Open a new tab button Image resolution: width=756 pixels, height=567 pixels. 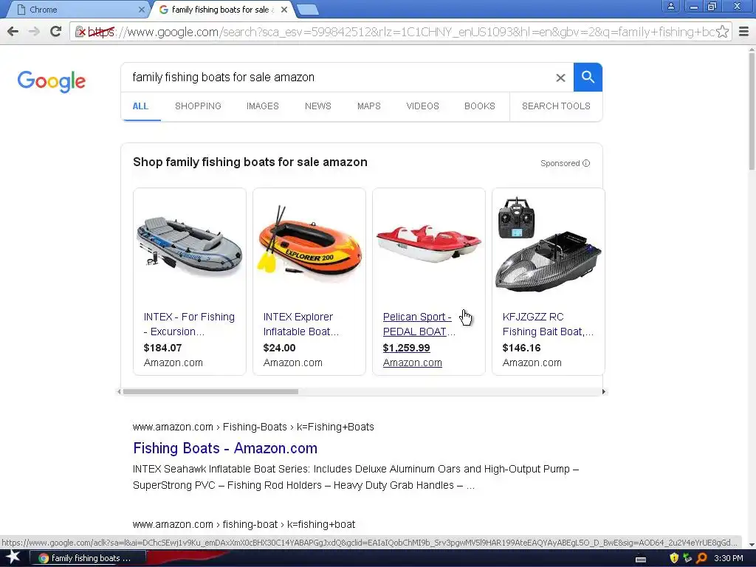(x=307, y=10)
